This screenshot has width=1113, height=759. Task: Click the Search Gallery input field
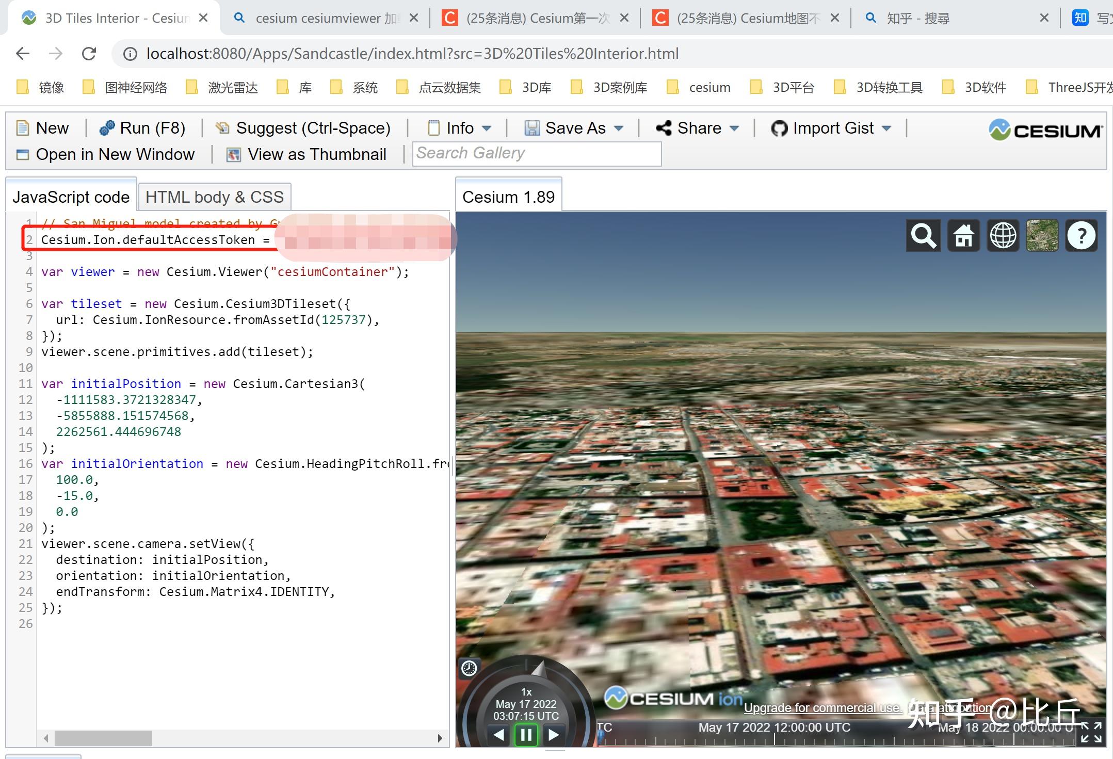(537, 154)
